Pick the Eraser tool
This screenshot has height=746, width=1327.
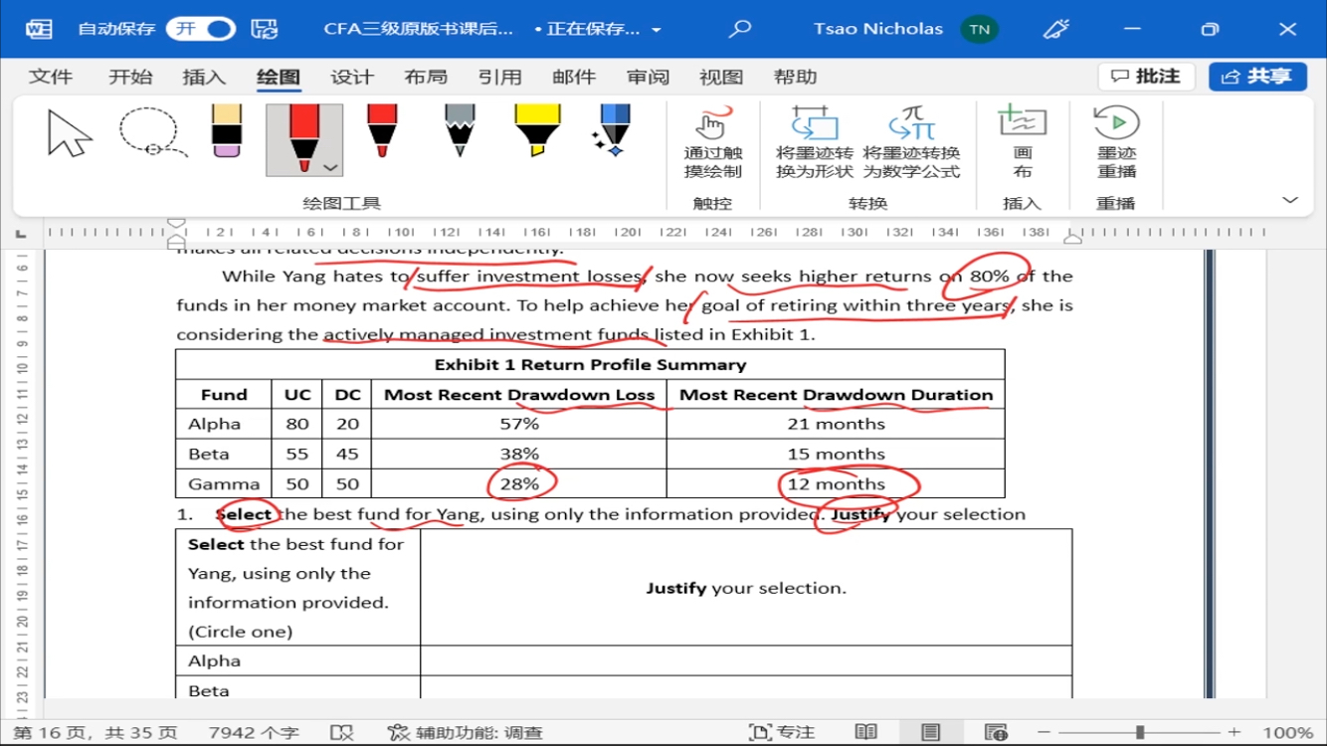click(x=227, y=131)
